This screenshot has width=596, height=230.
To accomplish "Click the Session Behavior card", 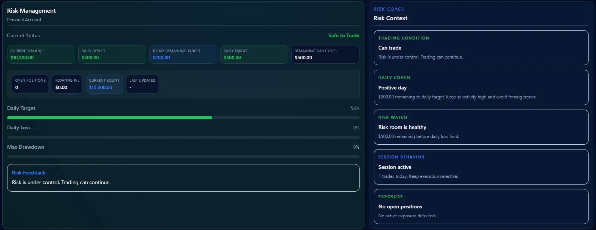I will pyautogui.click(x=481, y=167).
